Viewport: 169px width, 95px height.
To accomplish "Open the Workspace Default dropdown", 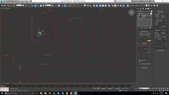I will pyautogui.click(x=25, y=1).
